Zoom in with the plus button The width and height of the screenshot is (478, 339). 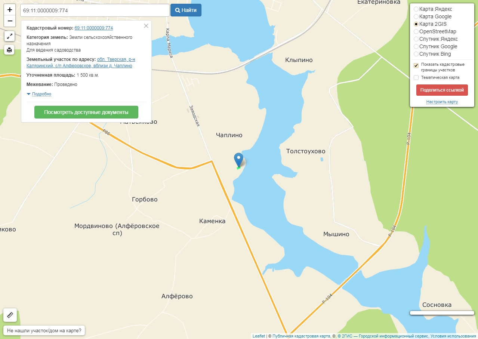click(x=10, y=10)
